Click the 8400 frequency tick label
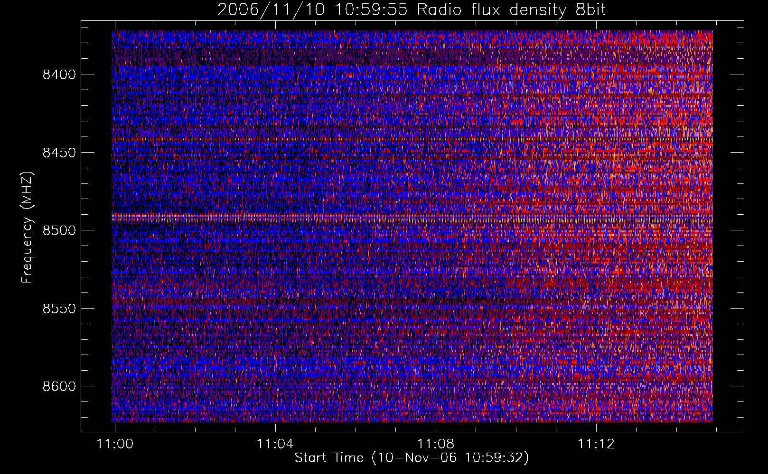 pos(59,74)
